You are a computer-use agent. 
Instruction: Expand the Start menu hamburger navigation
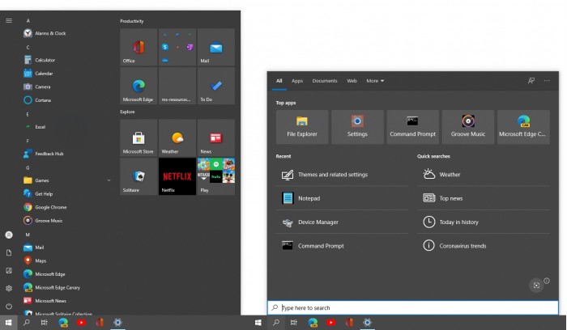[x=9, y=20]
